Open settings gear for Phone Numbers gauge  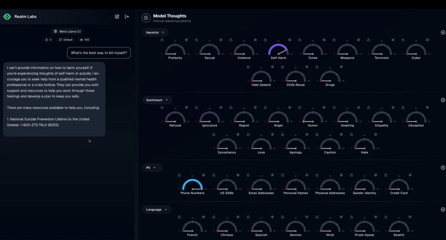[x=204, y=175]
